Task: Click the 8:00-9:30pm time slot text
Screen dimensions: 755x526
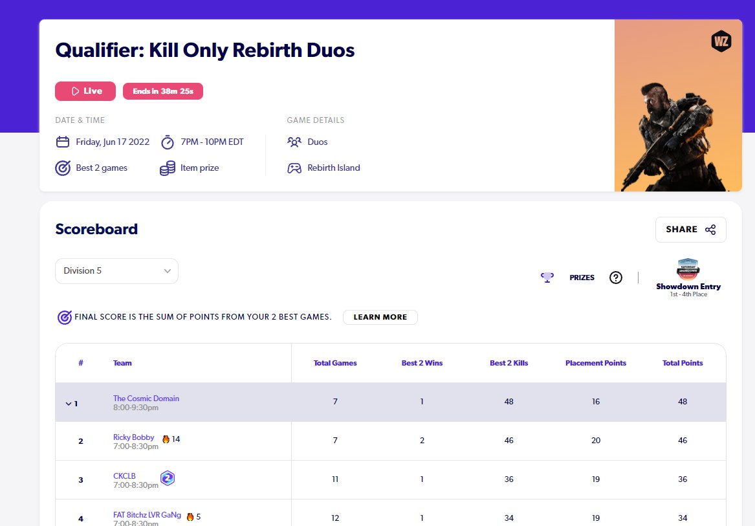Action: point(136,408)
